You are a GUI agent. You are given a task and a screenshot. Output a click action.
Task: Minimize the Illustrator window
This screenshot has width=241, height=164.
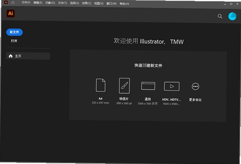(x=225, y=4)
